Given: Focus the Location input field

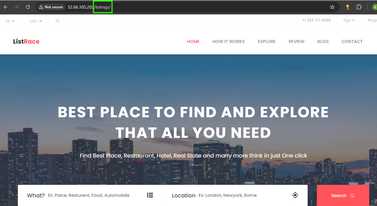Looking at the screenshot, I should click(x=240, y=196).
